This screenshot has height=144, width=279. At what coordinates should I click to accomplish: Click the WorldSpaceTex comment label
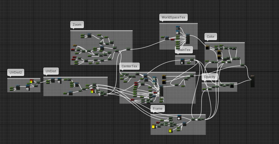173,17
